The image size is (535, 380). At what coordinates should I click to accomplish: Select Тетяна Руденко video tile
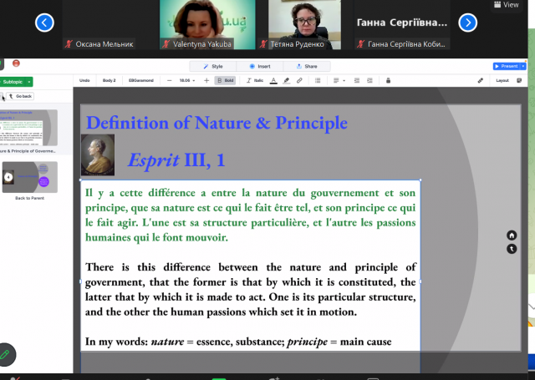(304, 24)
